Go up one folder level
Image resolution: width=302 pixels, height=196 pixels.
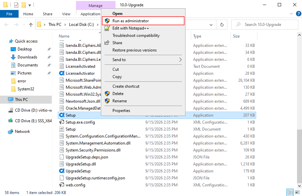click(x=31, y=25)
